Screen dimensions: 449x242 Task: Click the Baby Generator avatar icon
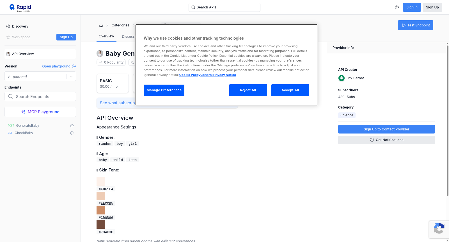point(100,53)
